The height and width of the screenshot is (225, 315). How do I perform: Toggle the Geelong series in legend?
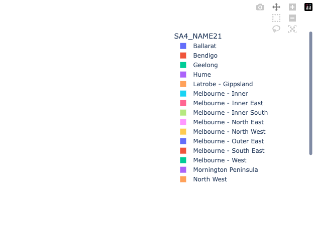(205, 65)
